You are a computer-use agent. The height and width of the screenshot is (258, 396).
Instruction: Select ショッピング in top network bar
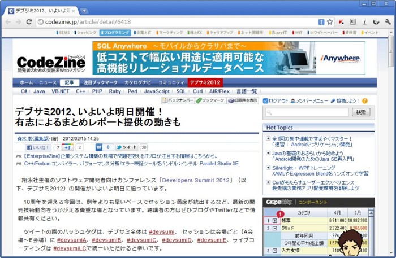pyautogui.click(x=85, y=33)
